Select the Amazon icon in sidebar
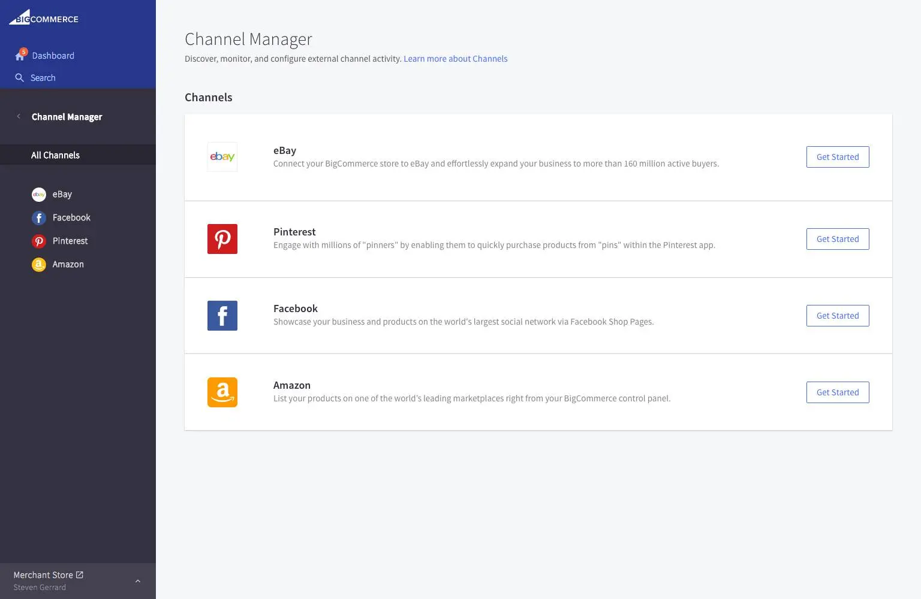921x599 pixels. tap(39, 265)
